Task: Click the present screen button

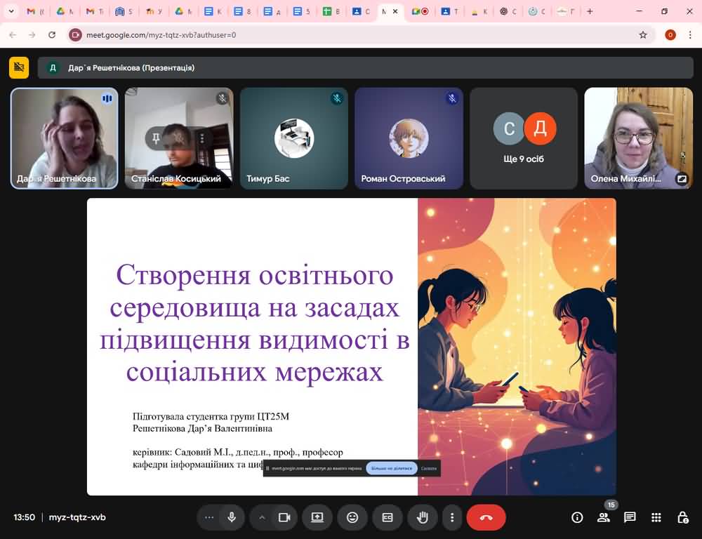Action: [317, 517]
